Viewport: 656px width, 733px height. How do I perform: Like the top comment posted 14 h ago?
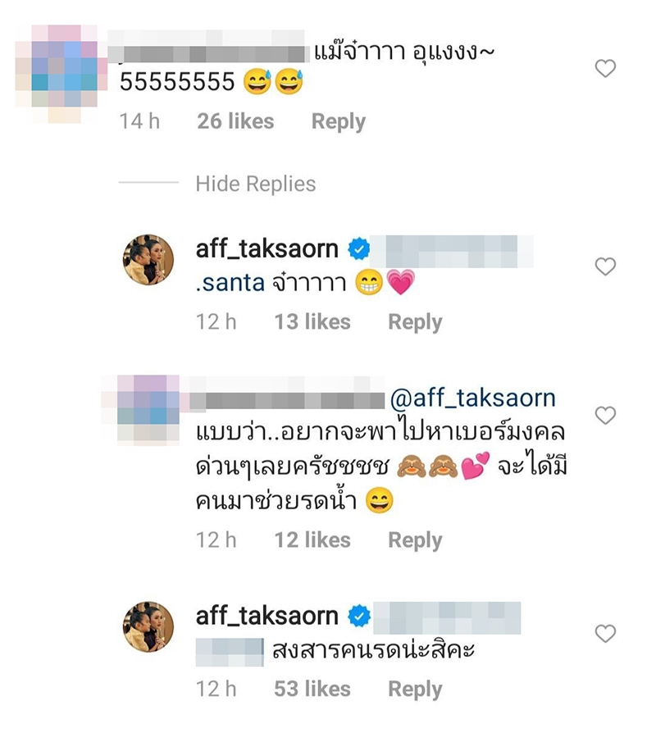point(605,69)
